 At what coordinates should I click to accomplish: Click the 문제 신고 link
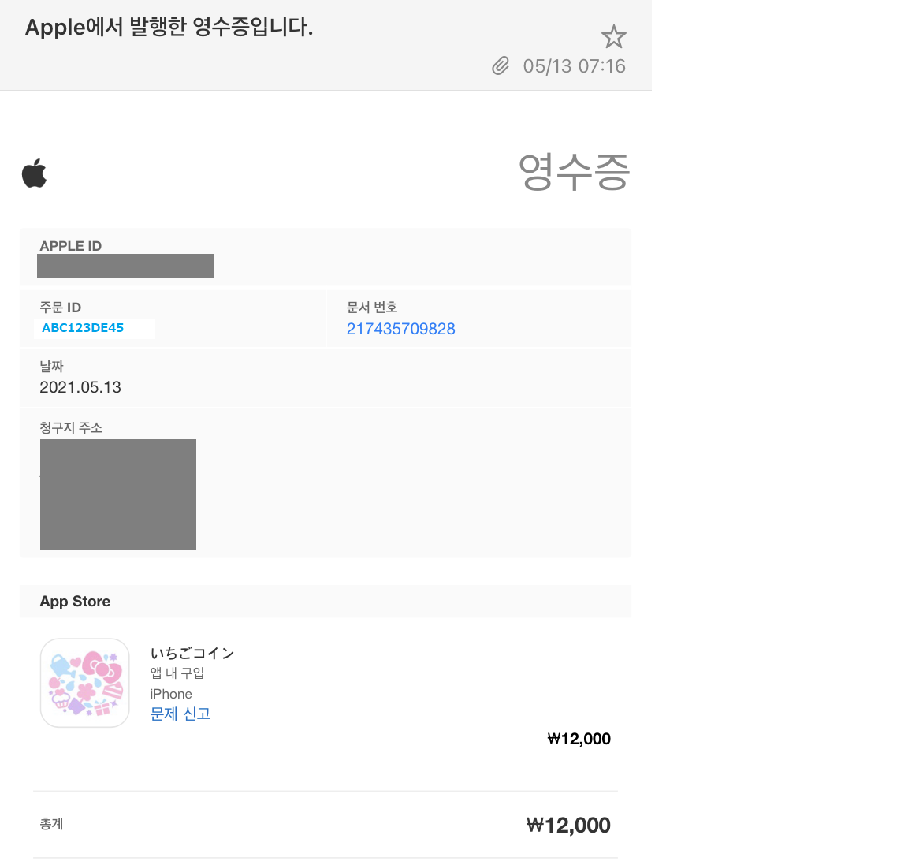(x=180, y=714)
